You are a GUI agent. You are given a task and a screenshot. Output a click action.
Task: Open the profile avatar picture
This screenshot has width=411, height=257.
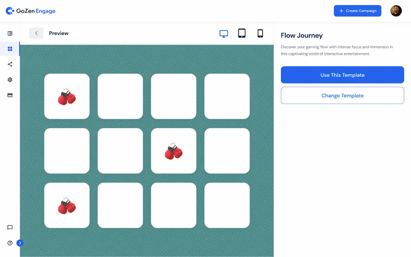[x=396, y=11]
